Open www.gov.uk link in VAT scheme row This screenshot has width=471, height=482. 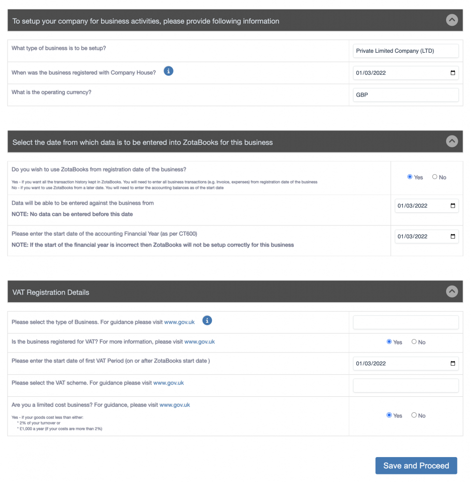coord(168,383)
